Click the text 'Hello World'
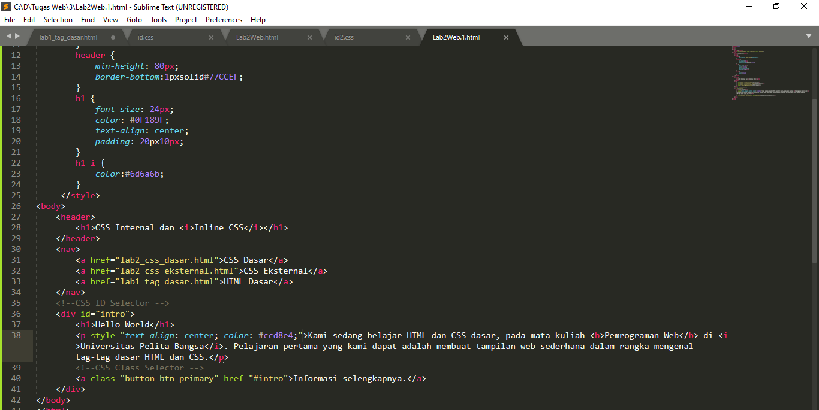Image resolution: width=819 pixels, height=410 pixels. (x=122, y=324)
